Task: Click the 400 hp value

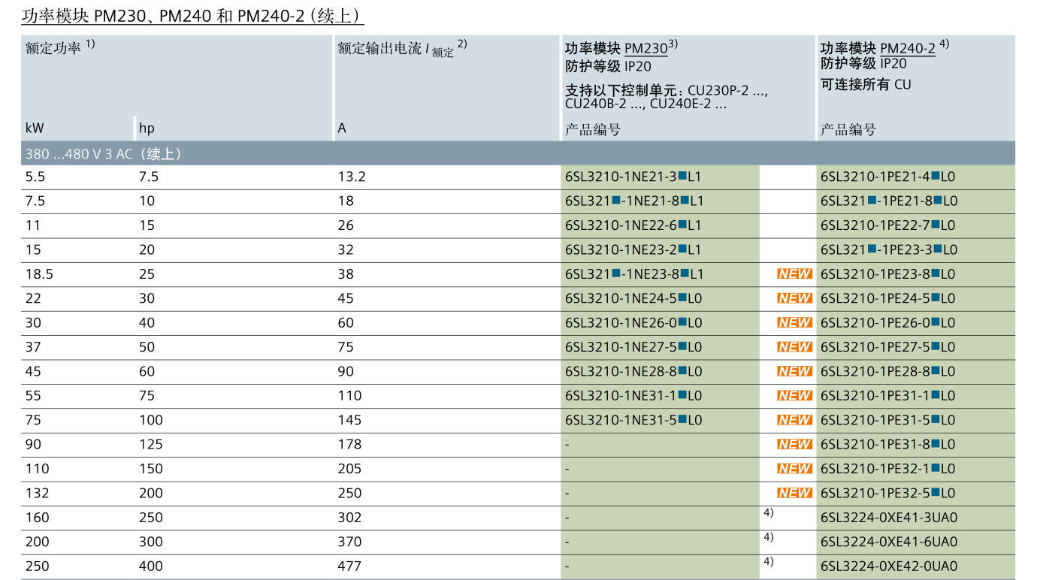Action: click(x=150, y=566)
